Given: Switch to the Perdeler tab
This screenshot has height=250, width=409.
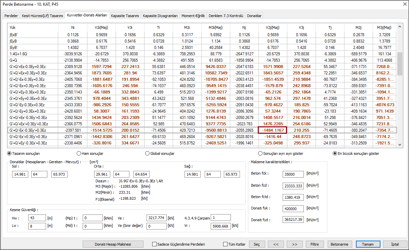Looking at the screenshot, I should coord(11,16).
